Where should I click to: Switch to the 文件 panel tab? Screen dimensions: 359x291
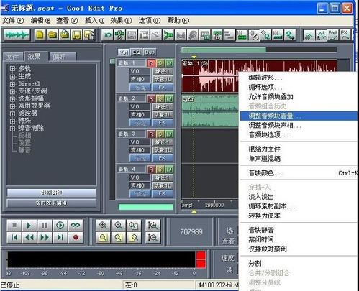pos(14,57)
